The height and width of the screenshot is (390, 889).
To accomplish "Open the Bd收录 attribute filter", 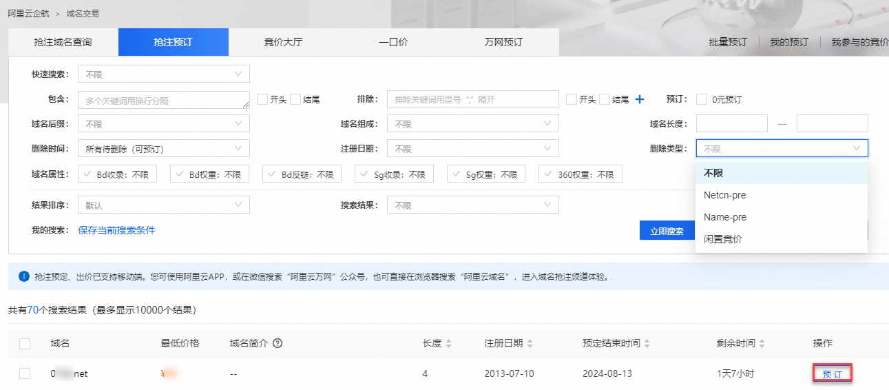I will tap(117, 174).
